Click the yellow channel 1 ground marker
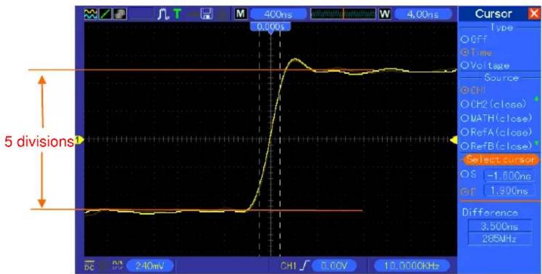Screen dimensions: 542x274 pos(80,140)
